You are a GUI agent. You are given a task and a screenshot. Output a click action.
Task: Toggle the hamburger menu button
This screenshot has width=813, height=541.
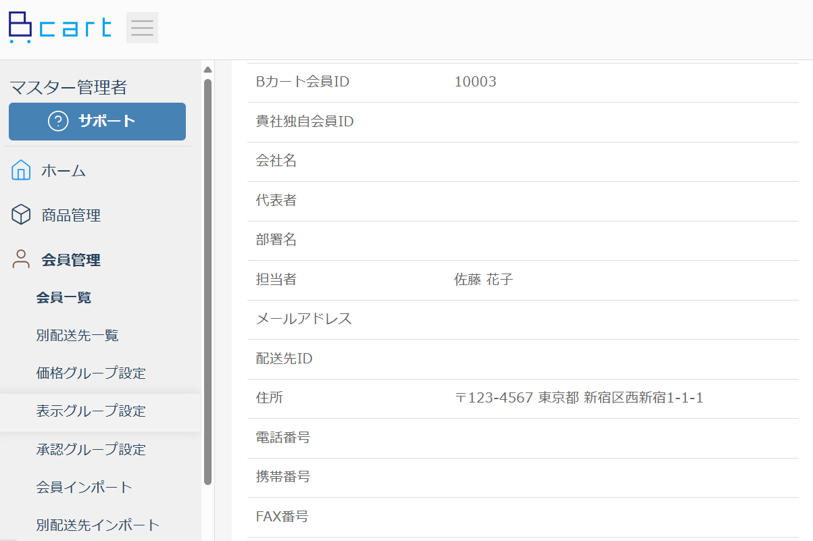[x=142, y=28]
